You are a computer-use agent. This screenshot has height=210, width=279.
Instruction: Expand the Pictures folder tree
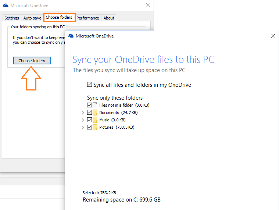[83, 127]
